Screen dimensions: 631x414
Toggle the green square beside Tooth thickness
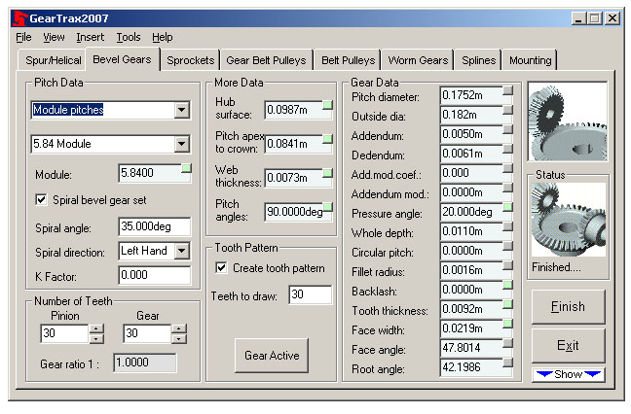[x=508, y=304]
